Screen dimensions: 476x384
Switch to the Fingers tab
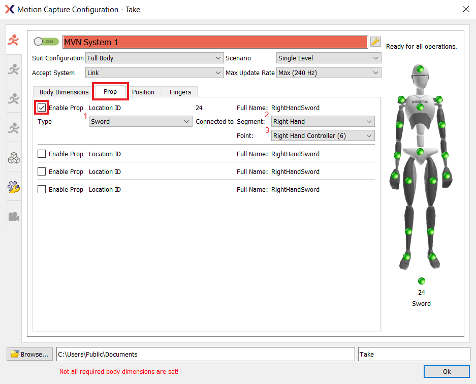[180, 92]
